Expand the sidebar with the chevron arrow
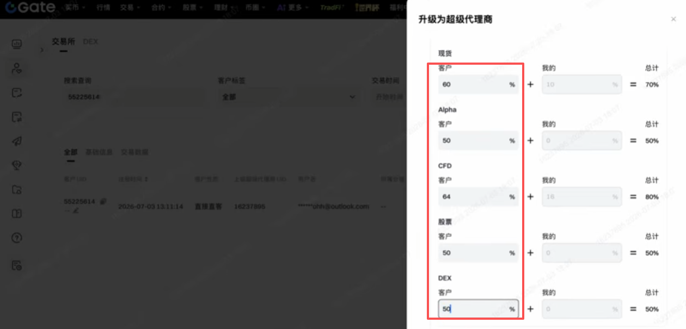686x329 pixels. click(x=42, y=49)
